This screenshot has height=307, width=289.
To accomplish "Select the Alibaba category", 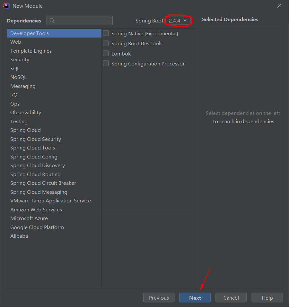I will [x=19, y=236].
